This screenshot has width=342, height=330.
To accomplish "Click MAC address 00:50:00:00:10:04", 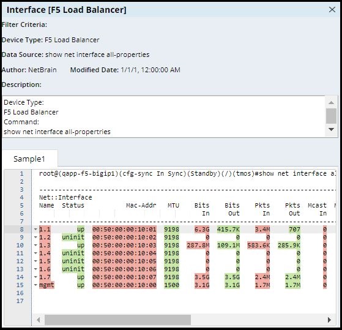I will coord(124,253).
